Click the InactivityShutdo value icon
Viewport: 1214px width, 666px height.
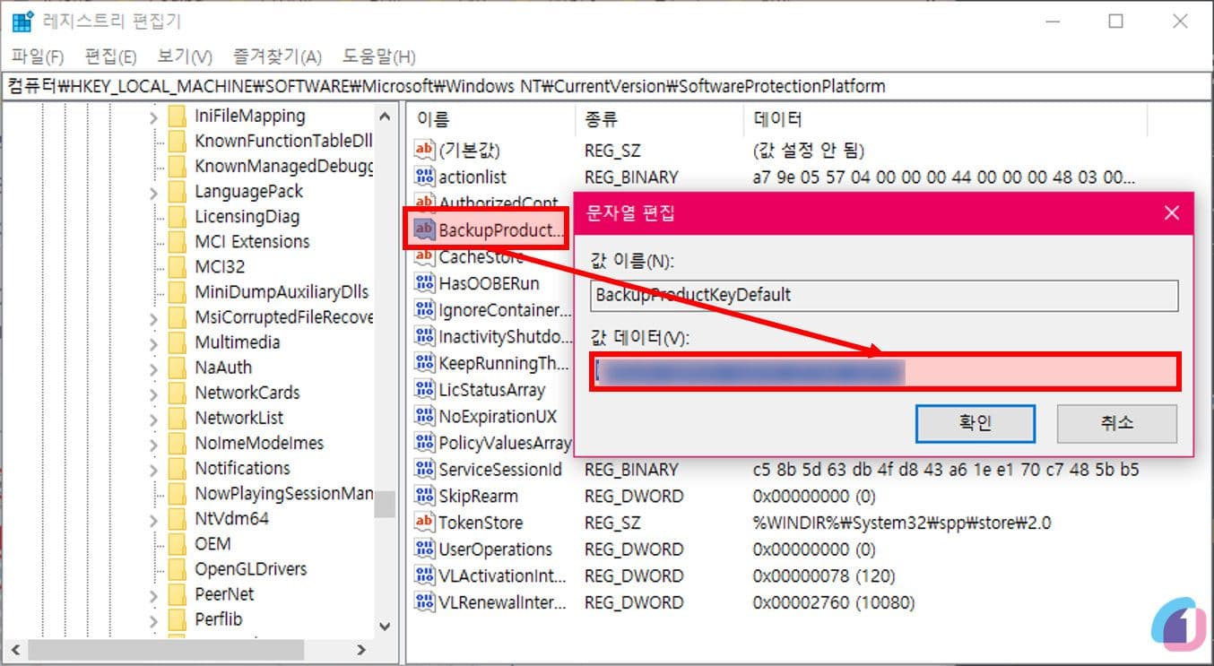click(424, 337)
